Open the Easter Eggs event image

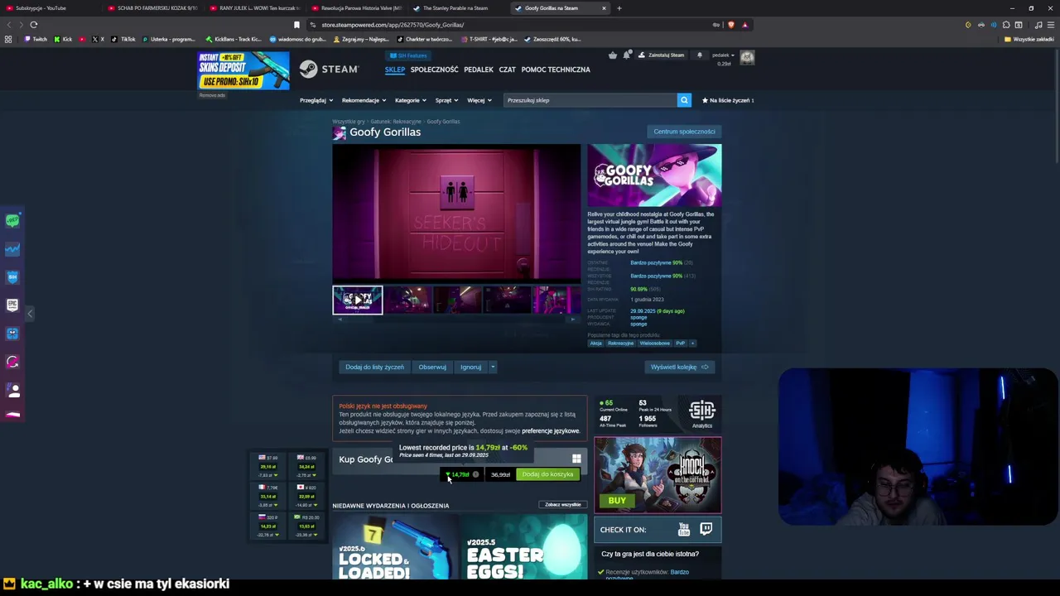click(524, 546)
